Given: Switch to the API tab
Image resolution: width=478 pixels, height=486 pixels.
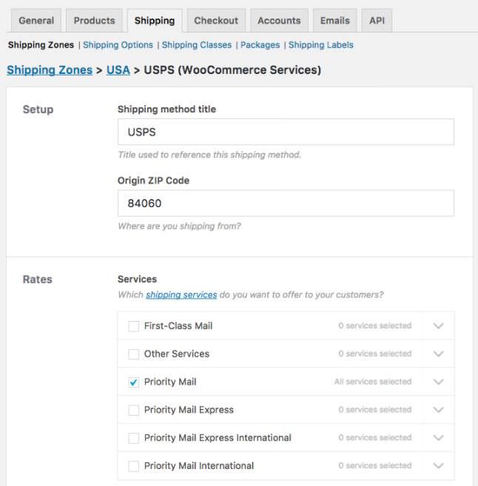Looking at the screenshot, I should 377,21.
